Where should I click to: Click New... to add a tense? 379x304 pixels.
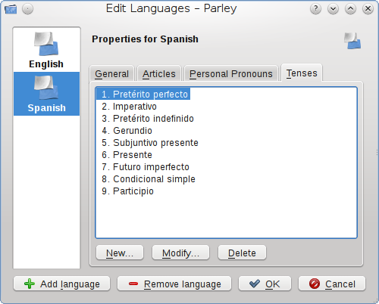click(x=120, y=253)
